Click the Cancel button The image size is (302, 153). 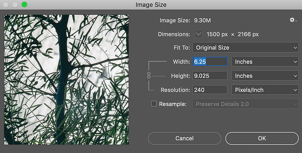click(x=185, y=138)
